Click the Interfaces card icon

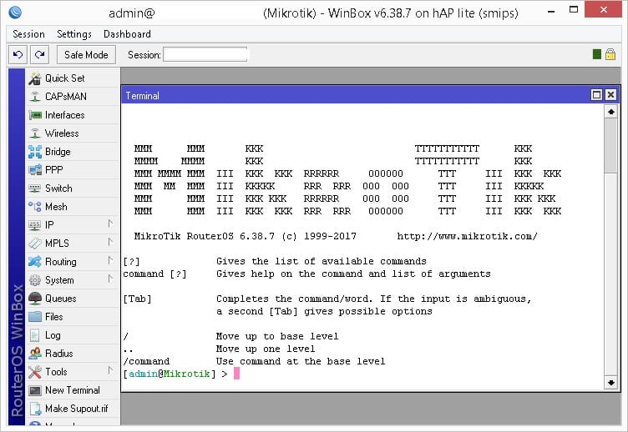pos(35,115)
